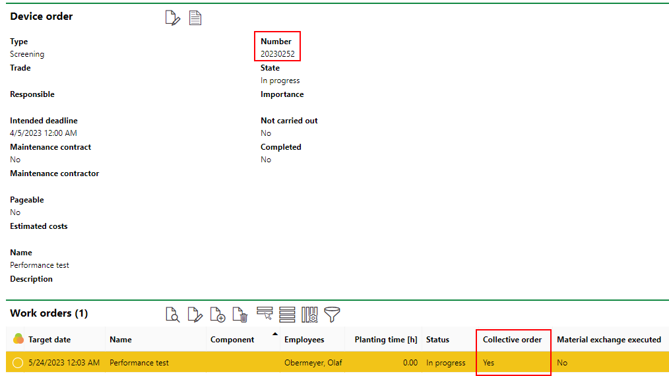Click the view work order magnifier icon
The height and width of the screenshot is (376, 669).
pos(172,315)
